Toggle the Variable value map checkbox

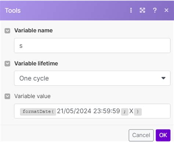7,96
